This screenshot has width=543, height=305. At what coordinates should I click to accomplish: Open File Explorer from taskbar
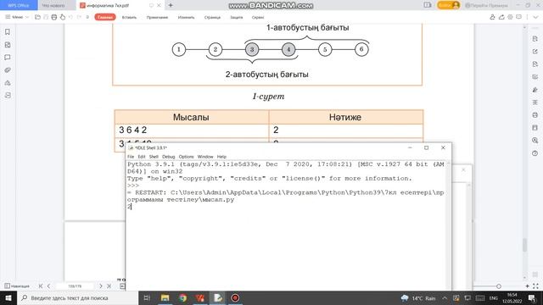165,297
